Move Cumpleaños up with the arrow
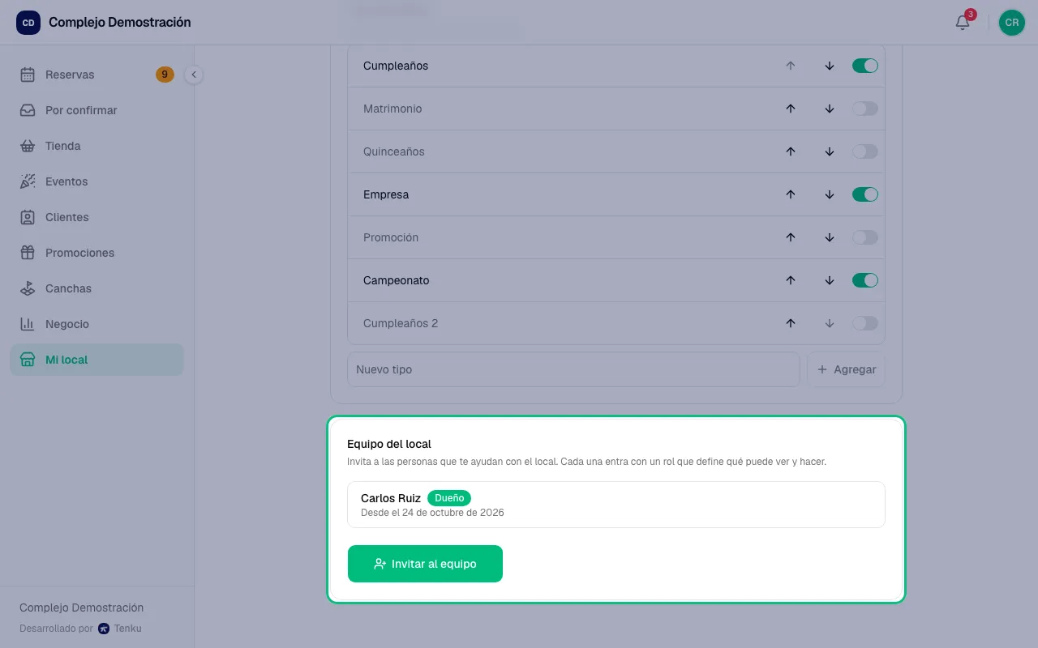1038x648 pixels. click(x=791, y=66)
